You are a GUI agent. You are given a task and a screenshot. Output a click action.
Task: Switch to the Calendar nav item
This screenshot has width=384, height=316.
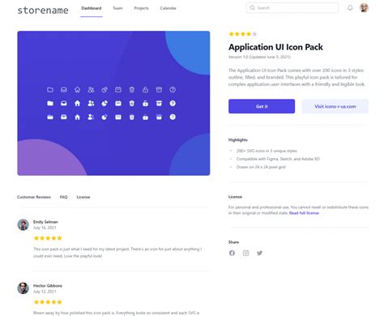tap(168, 8)
